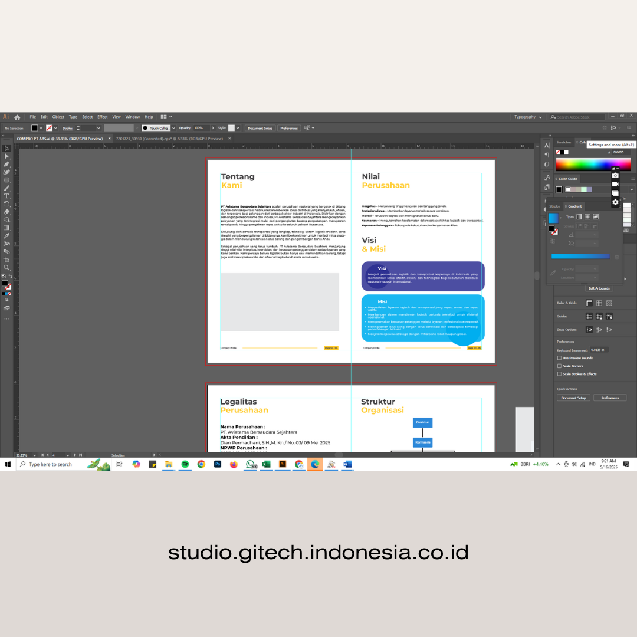
Task: Open the Typography workspace dropdown
Action: (x=527, y=117)
